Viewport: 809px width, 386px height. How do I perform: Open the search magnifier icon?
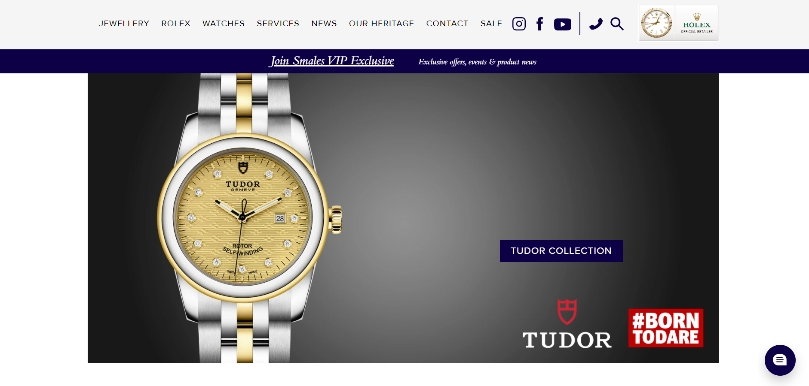tap(617, 24)
